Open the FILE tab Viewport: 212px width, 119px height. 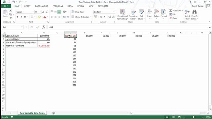pyautogui.click(x=6, y=6)
